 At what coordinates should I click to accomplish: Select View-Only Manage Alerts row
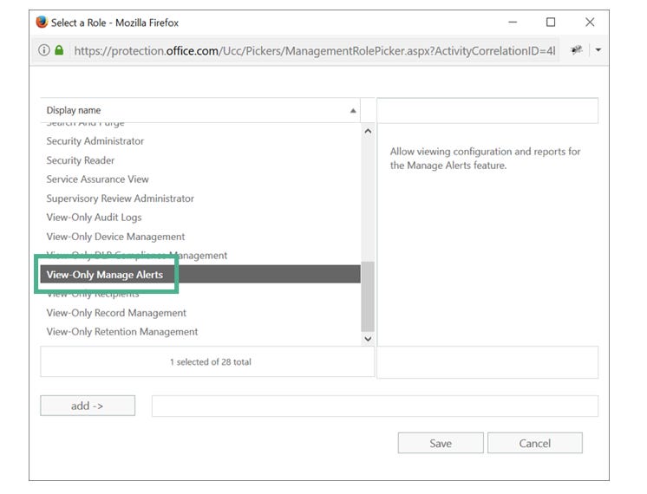pyautogui.click(x=200, y=274)
